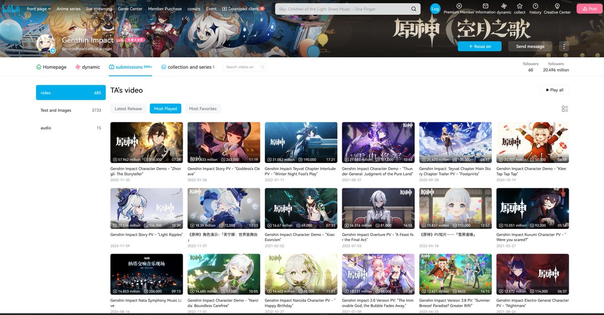Focus the top search bar input

click(342, 9)
